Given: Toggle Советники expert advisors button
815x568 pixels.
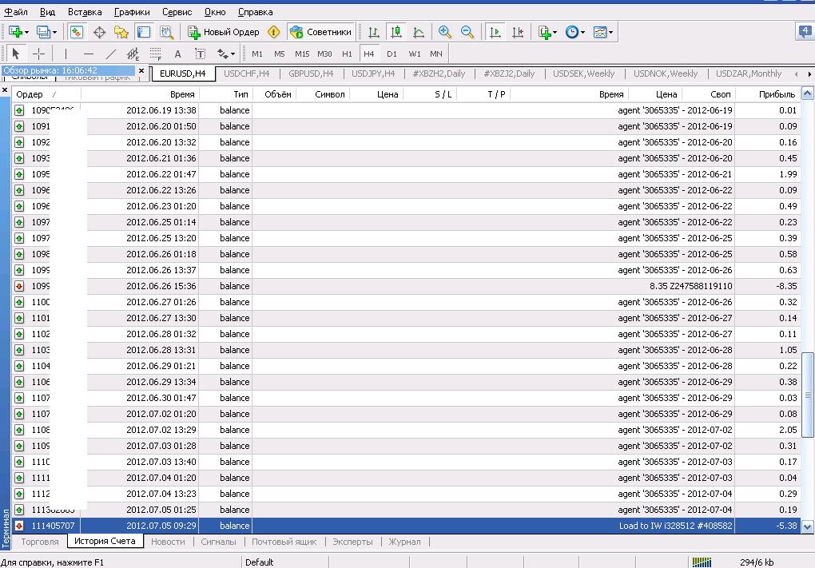Looking at the screenshot, I should pyautogui.click(x=320, y=32).
